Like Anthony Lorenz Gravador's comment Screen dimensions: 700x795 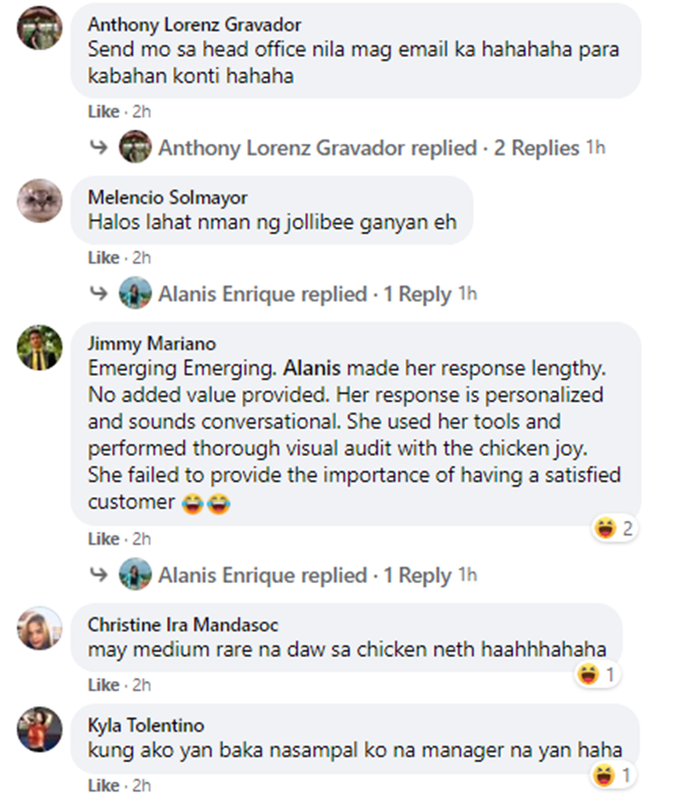[104, 112]
